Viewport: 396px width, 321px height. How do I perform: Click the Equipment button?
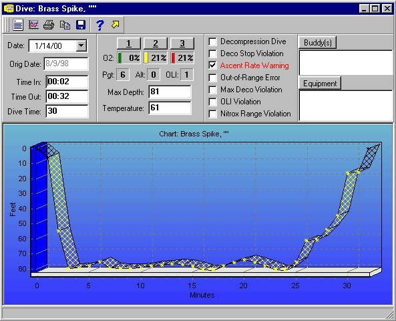tap(320, 83)
